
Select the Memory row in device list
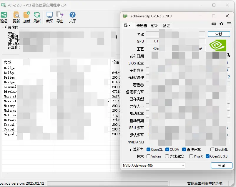[61, 106]
